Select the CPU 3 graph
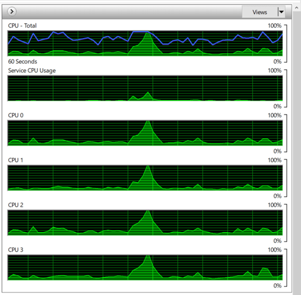Viewport: 301px width, 295px height. coord(93,267)
